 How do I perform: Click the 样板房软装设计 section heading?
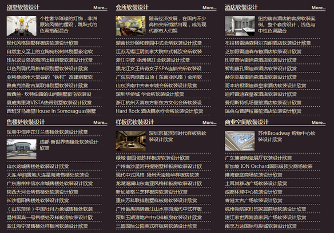[134, 122]
